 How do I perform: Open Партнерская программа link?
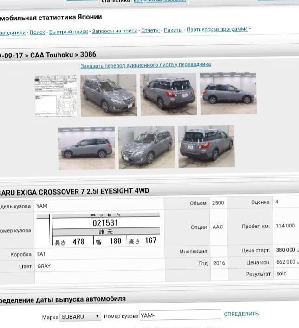pos(217,29)
